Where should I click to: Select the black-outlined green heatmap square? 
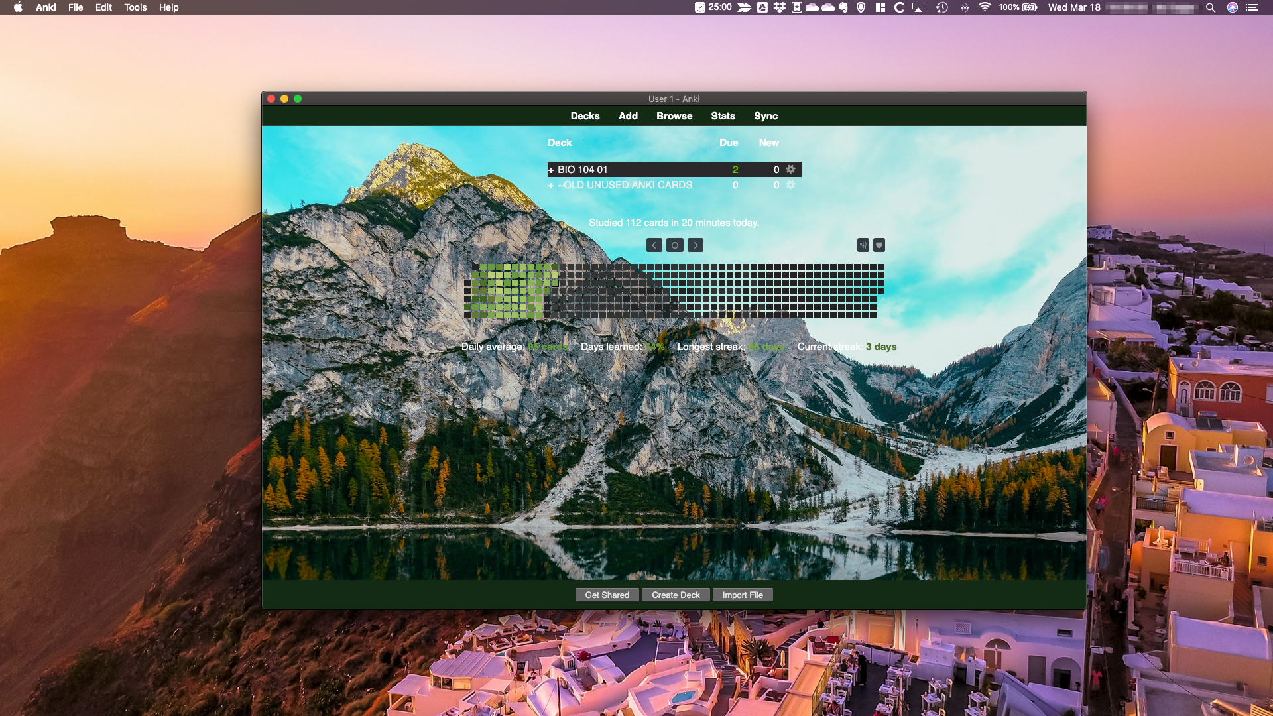coord(555,283)
